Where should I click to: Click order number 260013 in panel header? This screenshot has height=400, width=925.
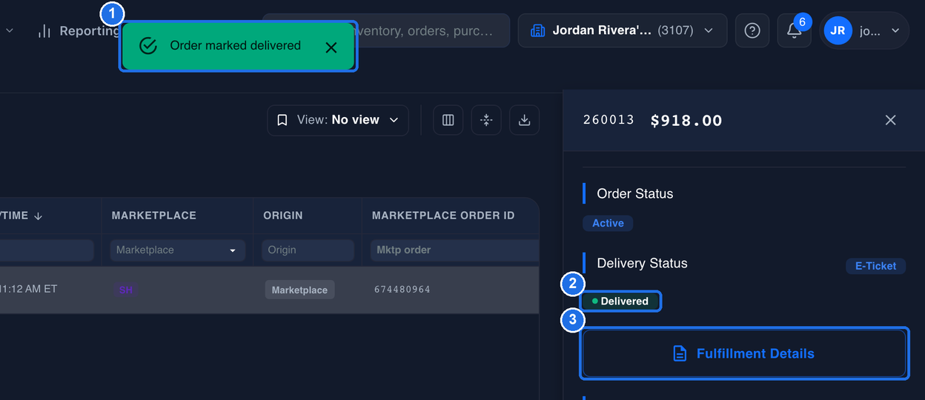click(x=609, y=119)
